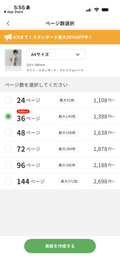Tap the silent bell icon near clock
The image size is (120, 261).
(x=28, y=7)
